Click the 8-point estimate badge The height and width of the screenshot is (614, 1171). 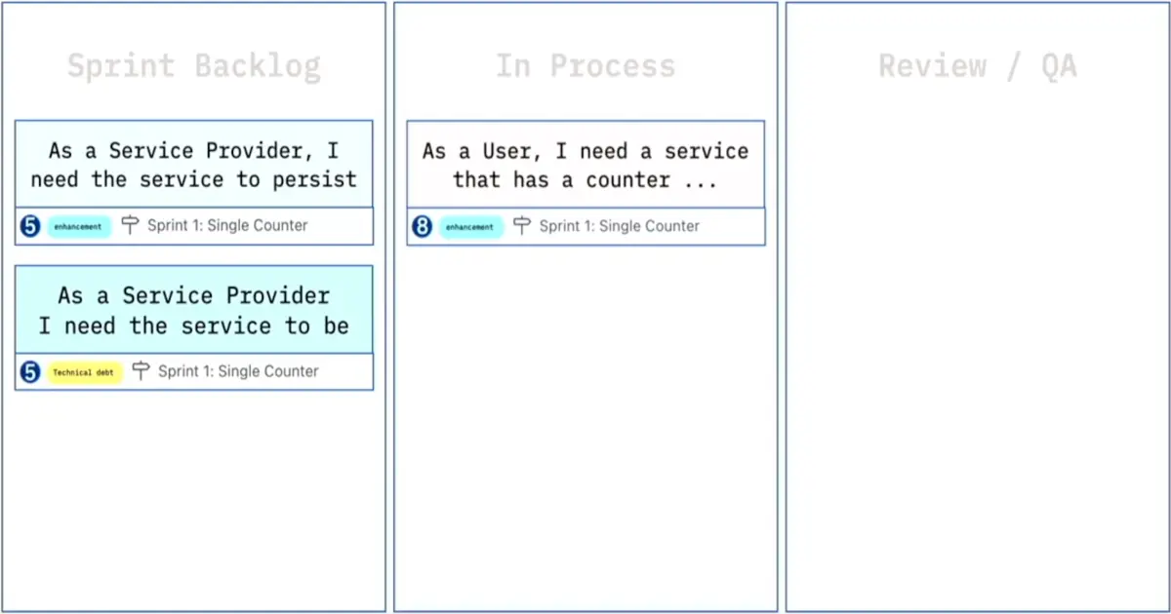[422, 226]
